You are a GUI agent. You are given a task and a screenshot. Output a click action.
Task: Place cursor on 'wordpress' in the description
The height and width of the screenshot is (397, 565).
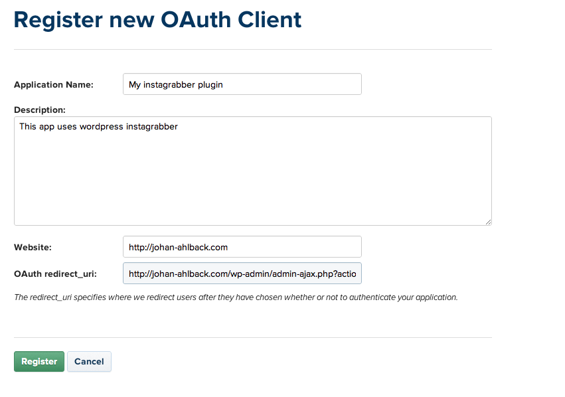tap(102, 127)
